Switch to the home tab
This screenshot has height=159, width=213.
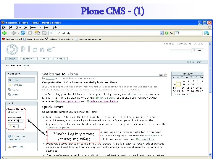click(x=12, y=59)
